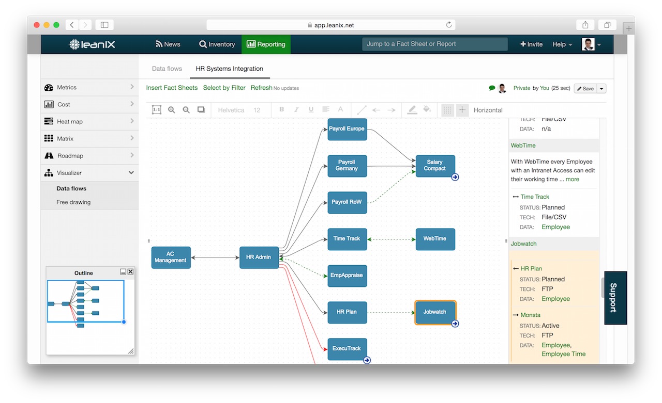Expand the Metrics sidebar section
Image resolution: width=662 pixels, height=403 pixels.
89,87
